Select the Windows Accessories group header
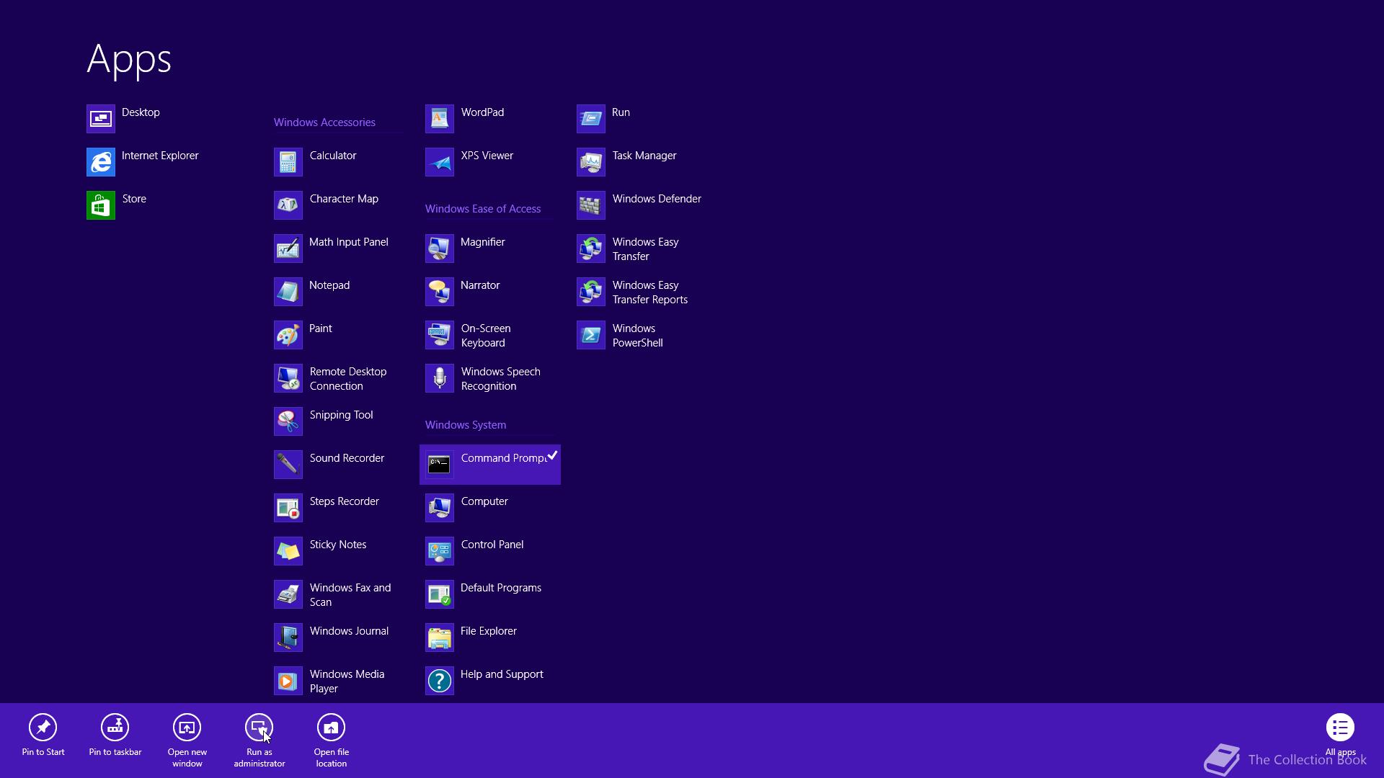 click(324, 122)
